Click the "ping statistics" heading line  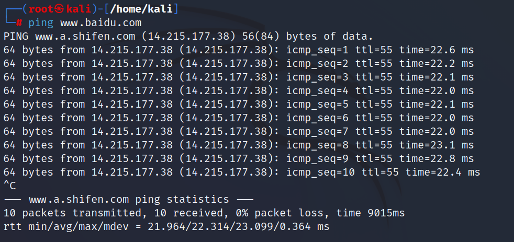pos(128,199)
